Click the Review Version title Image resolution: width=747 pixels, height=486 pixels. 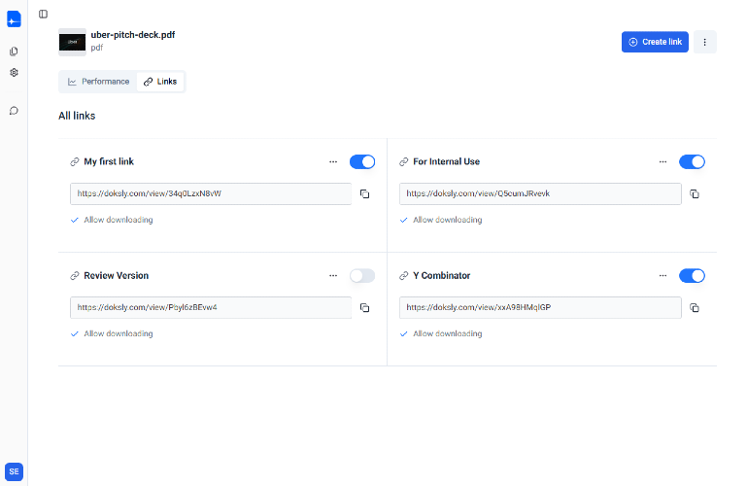[x=117, y=275]
